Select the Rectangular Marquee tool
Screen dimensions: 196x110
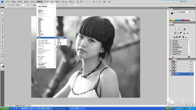click(2, 13)
